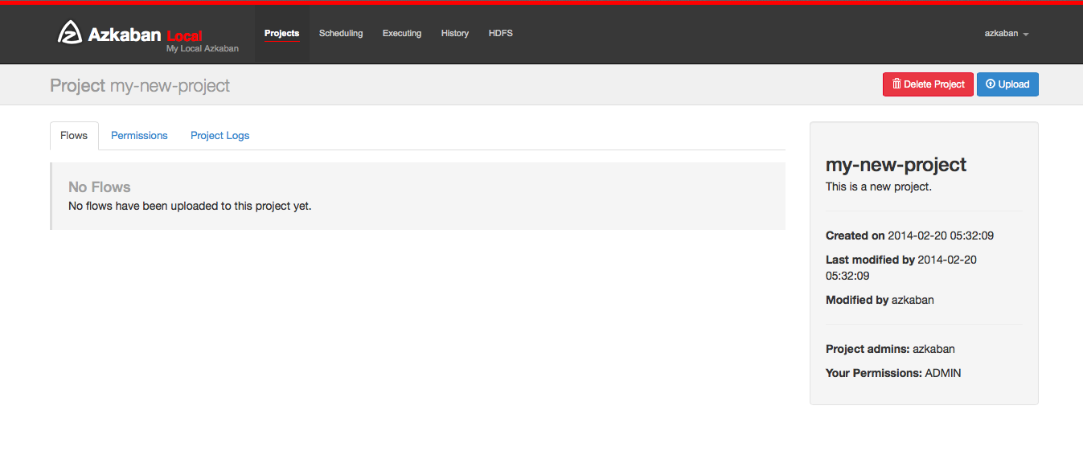Open the azkaban user dropdown
The image size is (1083, 459).
pyautogui.click(x=1007, y=34)
